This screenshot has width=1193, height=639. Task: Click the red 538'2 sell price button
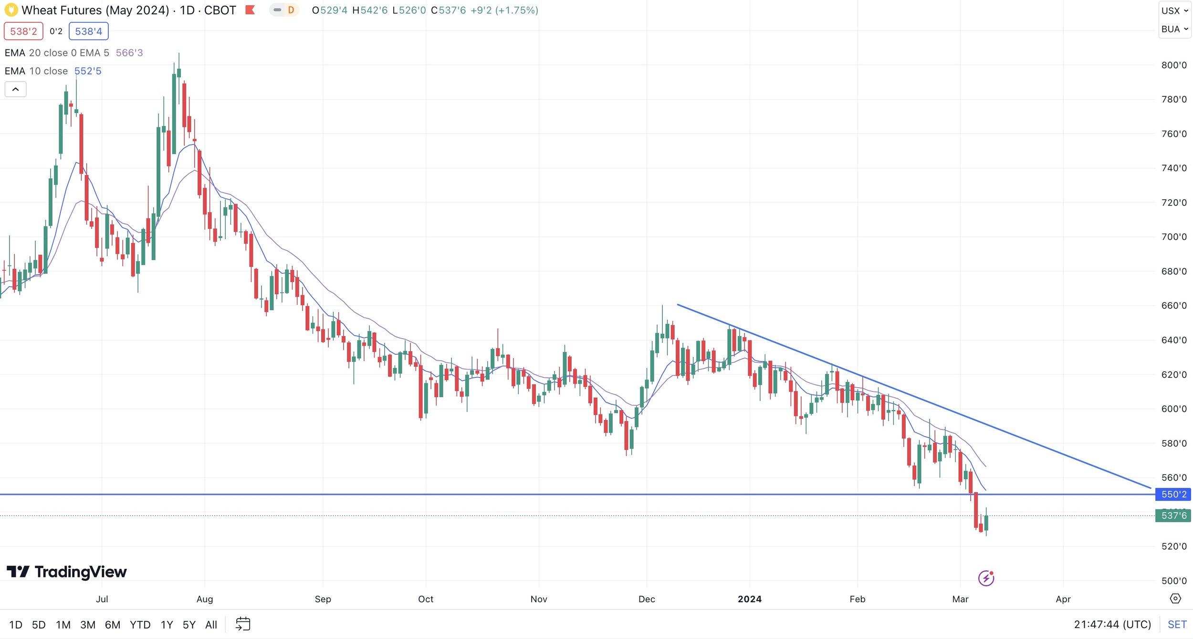pyautogui.click(x=23, y=31)
